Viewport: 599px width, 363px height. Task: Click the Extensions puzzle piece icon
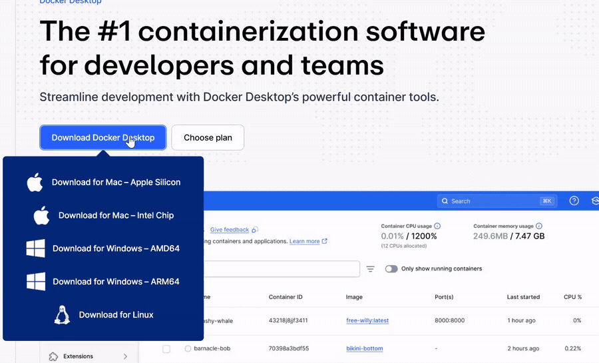53,356
